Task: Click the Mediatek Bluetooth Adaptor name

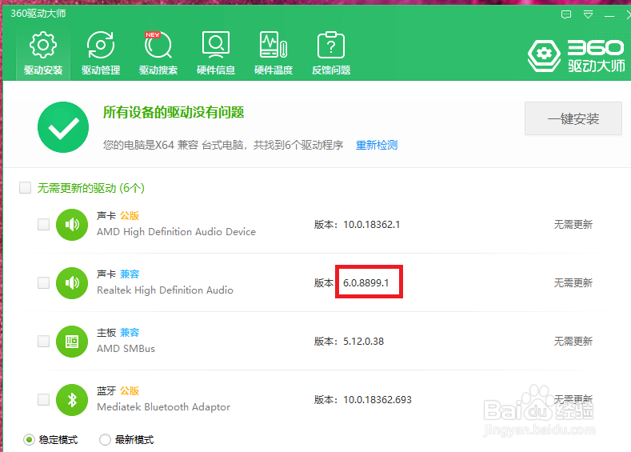Action: [x=163, y=407]
